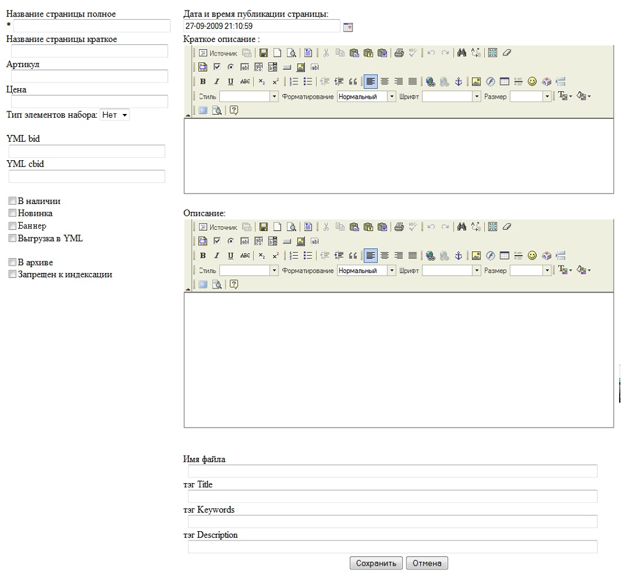
Task: Click the Имя файла input field
Action: point(392,471)
